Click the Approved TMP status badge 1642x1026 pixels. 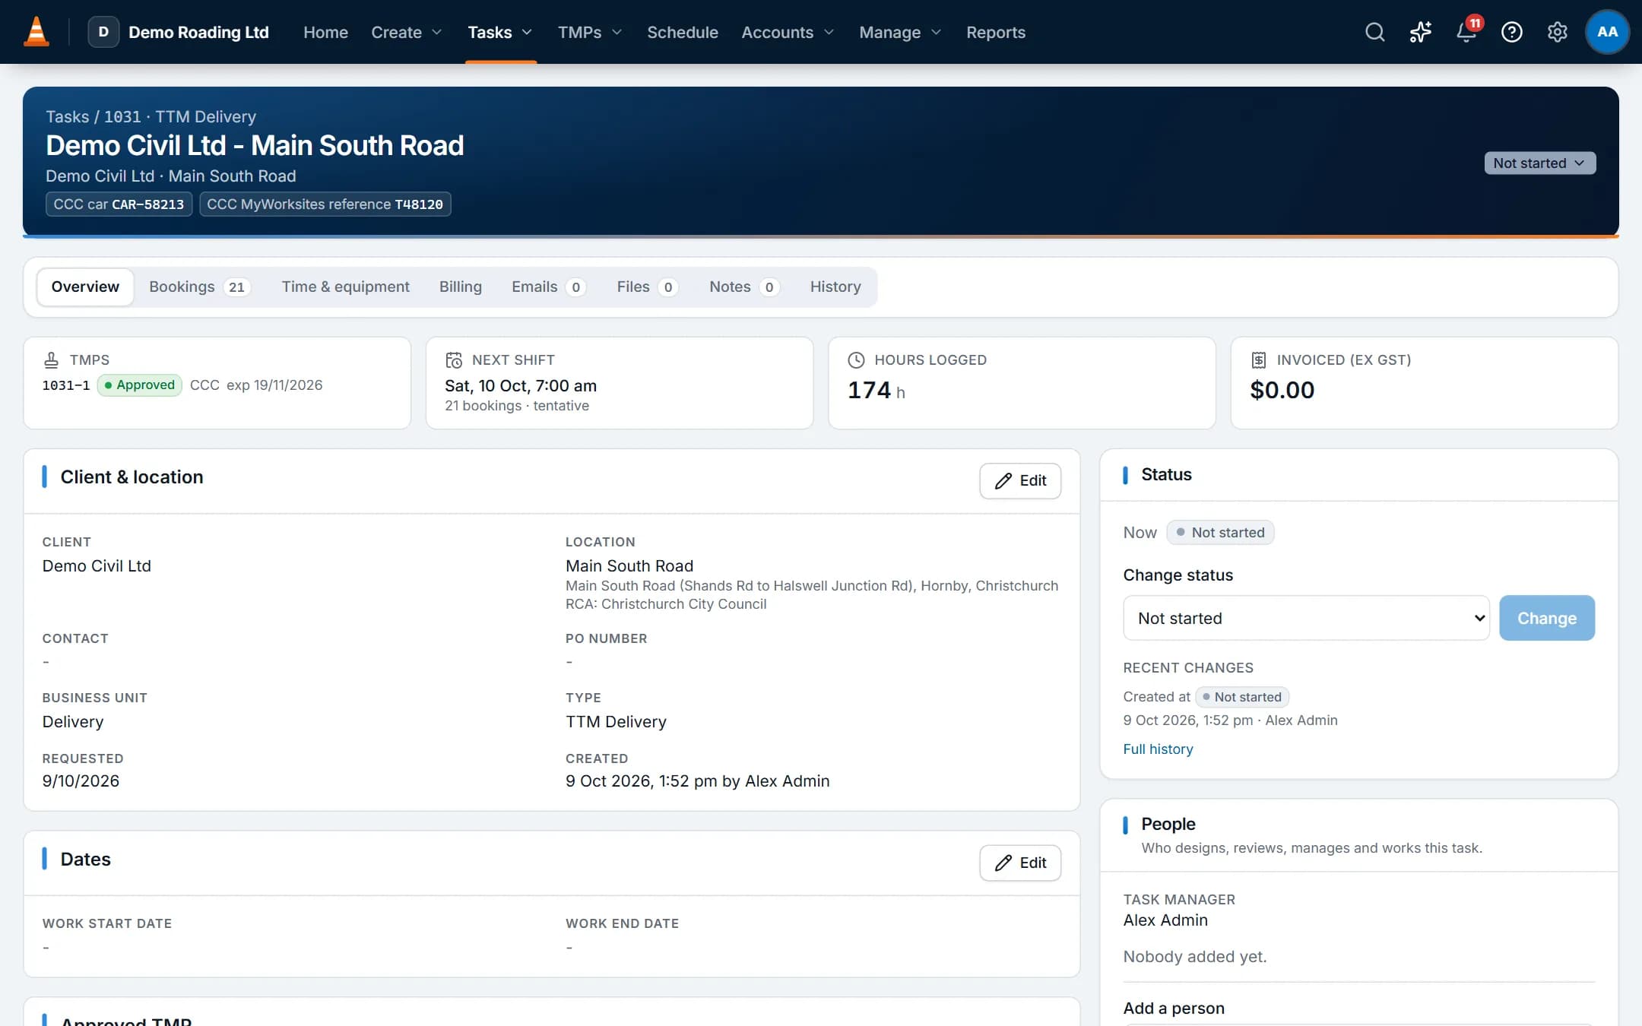pyautogui.click(x=139, y=385)
